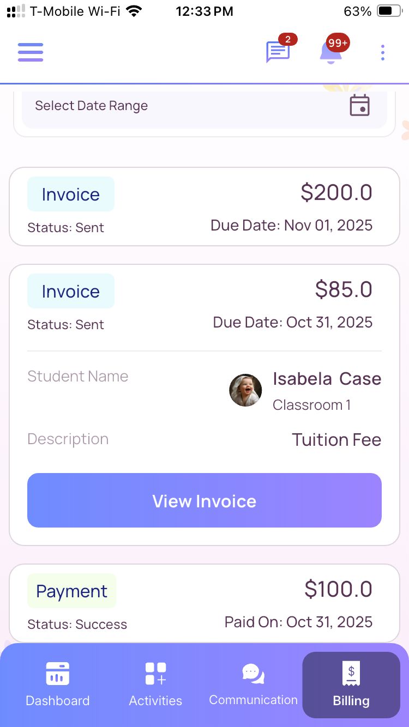The height and width of the screenshot is (727, 409).
Task: Tap the battery indicator in status bar
Action: point(389,11)
